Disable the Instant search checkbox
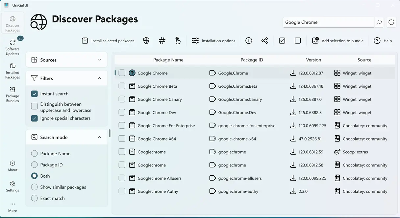400x218 pixels. point(35,94)
